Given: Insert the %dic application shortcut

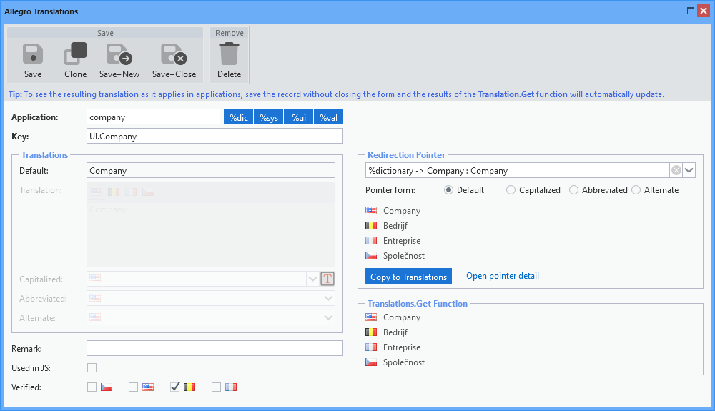Looking at the screenshot, I should click(x=239, y=117).
